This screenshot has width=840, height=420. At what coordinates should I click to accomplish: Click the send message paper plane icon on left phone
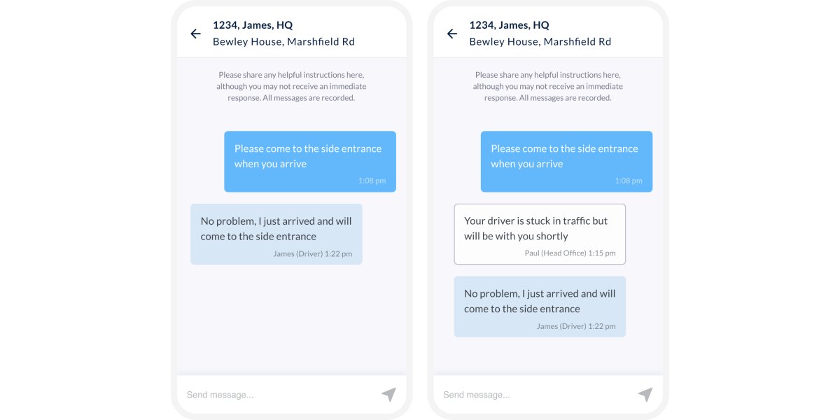click(x=388, y=394)
